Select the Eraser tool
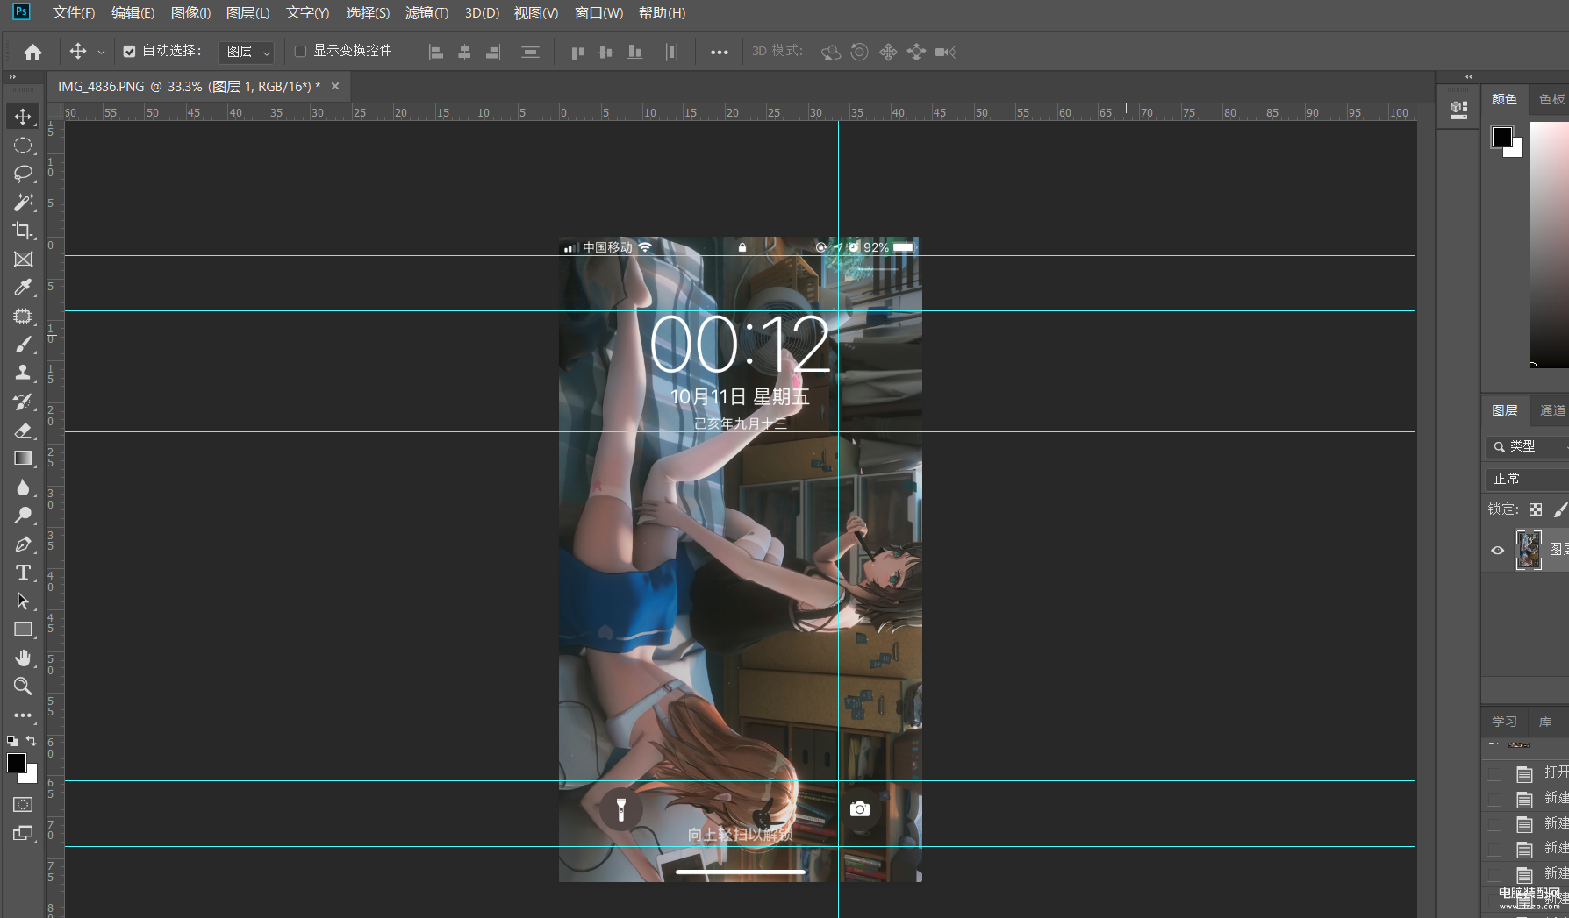 [x=23, y=430]
